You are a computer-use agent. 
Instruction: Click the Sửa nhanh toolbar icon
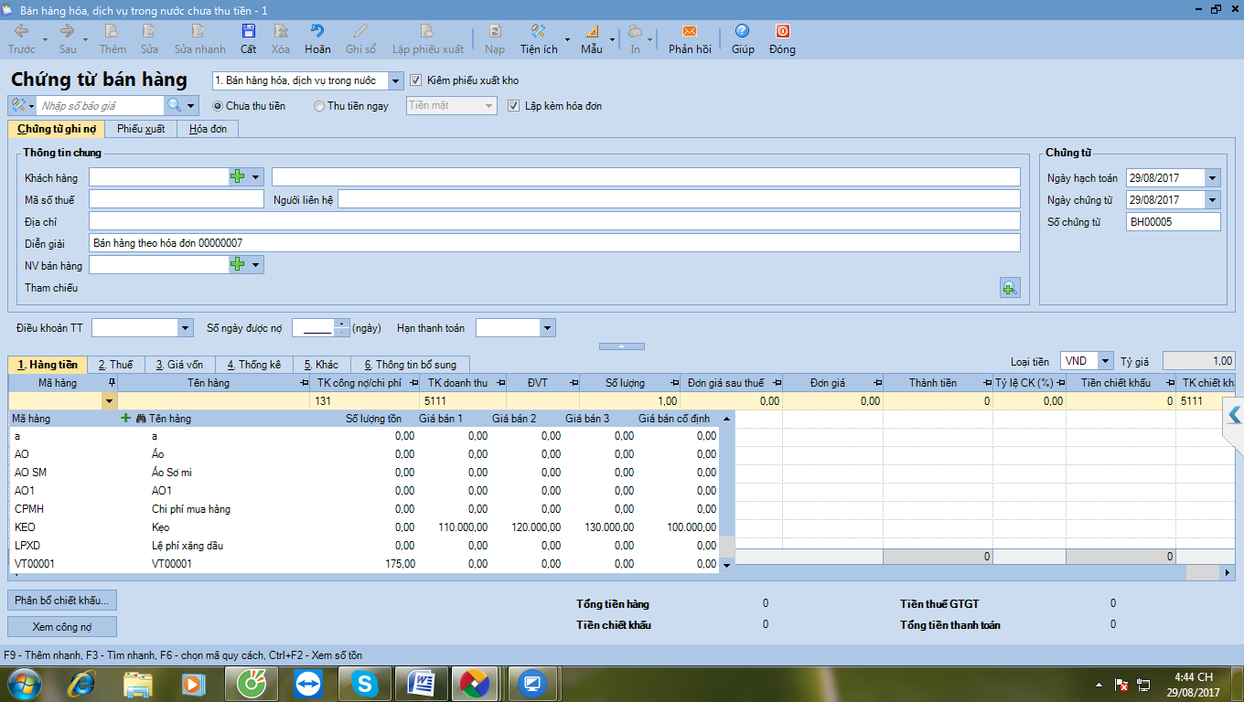pyautogui.click(x=199, y=31)
